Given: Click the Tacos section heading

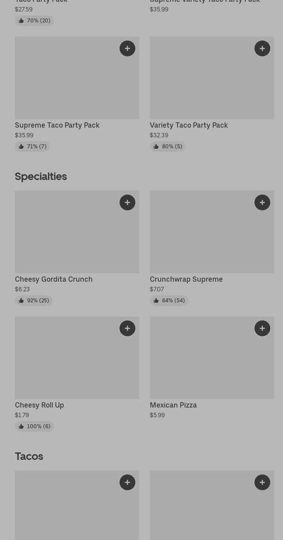Looking at the screenshot, I should (29, 456).
